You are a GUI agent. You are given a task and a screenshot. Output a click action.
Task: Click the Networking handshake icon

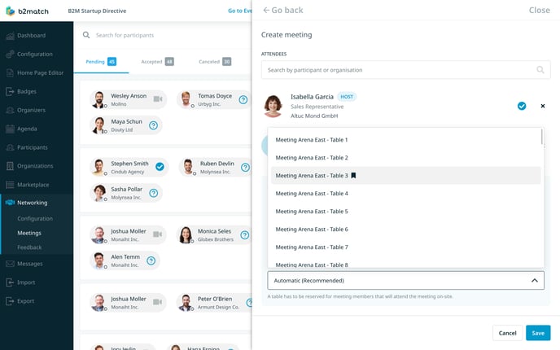[x=10, y=203]
